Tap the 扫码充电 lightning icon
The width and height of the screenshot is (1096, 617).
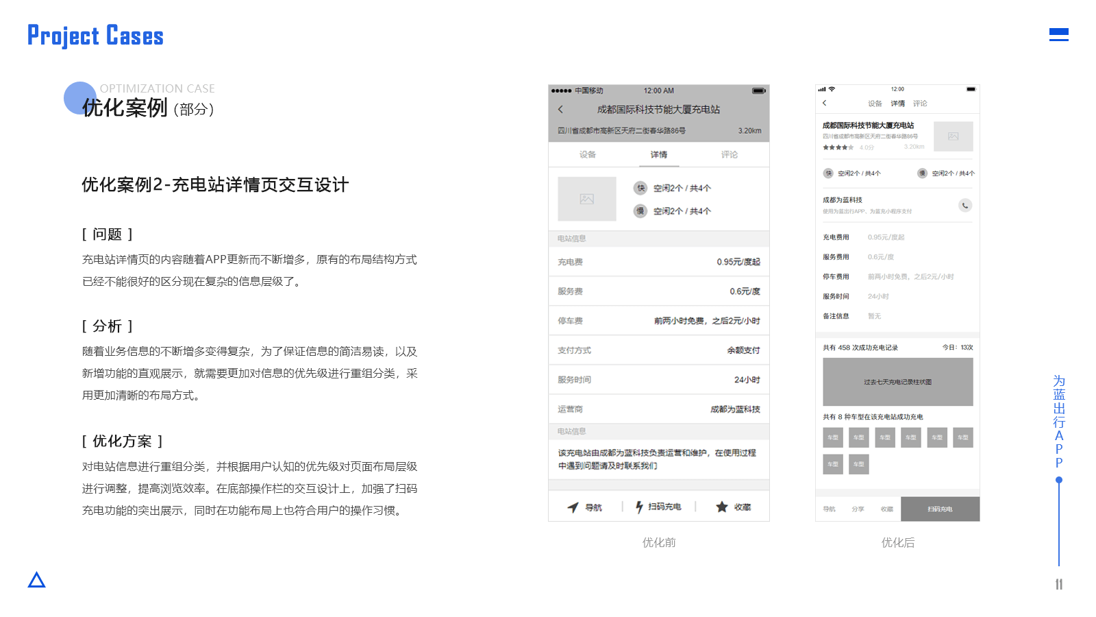click(639, 507)
